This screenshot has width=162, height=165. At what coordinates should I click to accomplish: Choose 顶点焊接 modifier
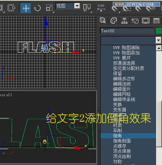(122, 151)
